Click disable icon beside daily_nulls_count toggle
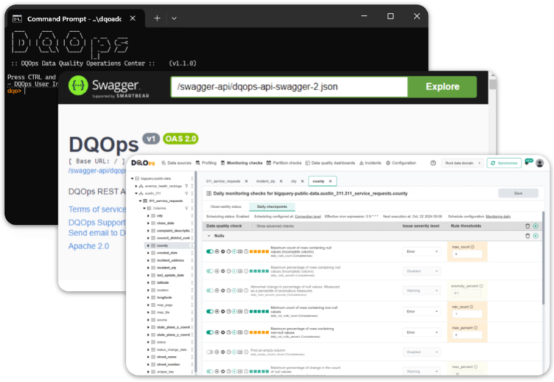 pyautogui.click(x=217, y=251)
